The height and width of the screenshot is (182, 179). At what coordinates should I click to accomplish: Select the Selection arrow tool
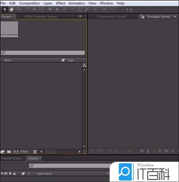(x=5, y=9)
